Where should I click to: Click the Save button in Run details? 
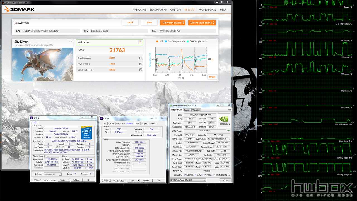[x=149, y=23]
